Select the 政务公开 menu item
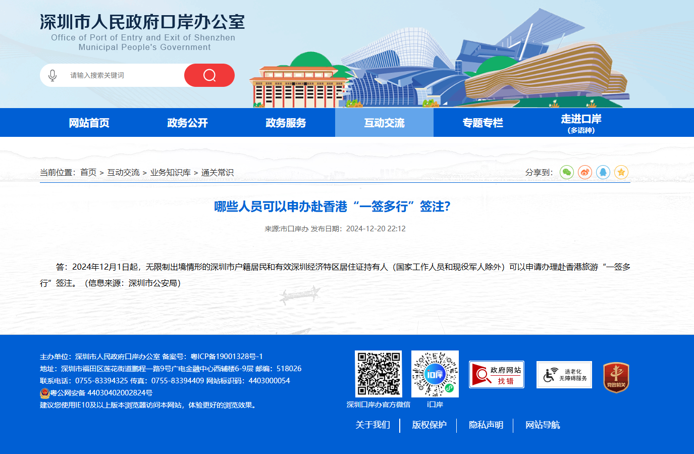 point(187,123)
